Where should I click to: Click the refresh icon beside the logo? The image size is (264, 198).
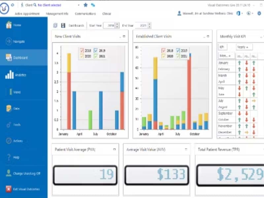pyautogui.click(x=13, y=5)
